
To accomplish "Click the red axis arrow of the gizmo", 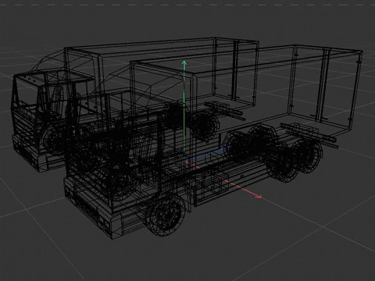I will [223, 179].
